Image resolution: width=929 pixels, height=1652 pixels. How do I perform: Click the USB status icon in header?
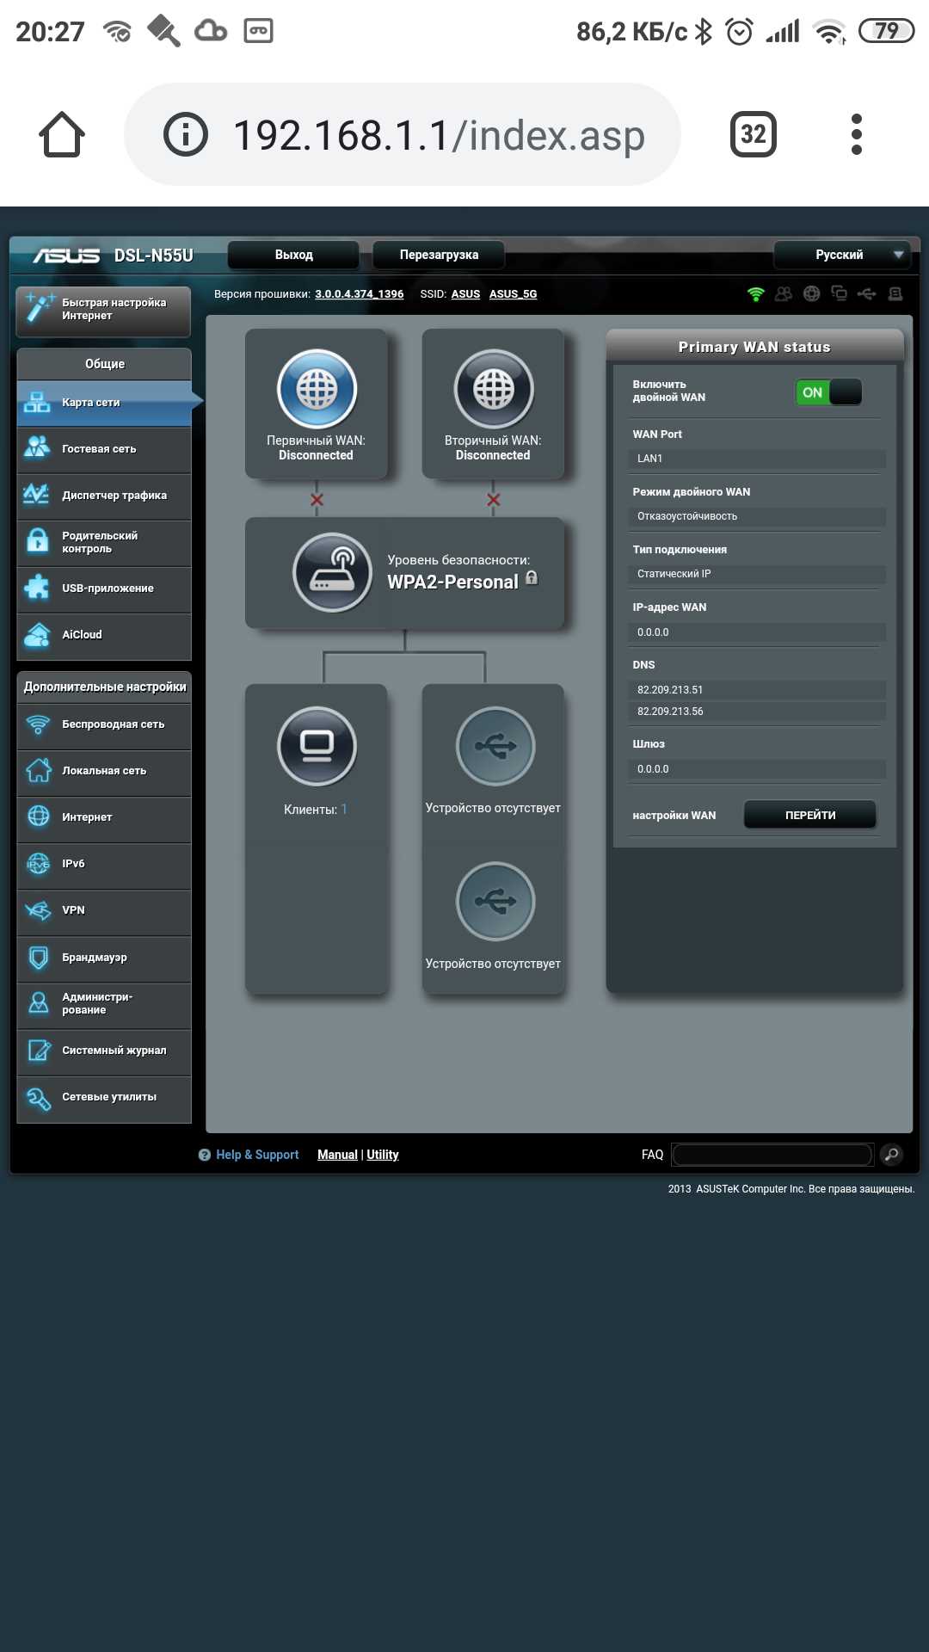click(866, 294)
